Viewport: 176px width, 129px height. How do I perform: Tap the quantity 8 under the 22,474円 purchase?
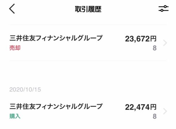tap(155, 116)
